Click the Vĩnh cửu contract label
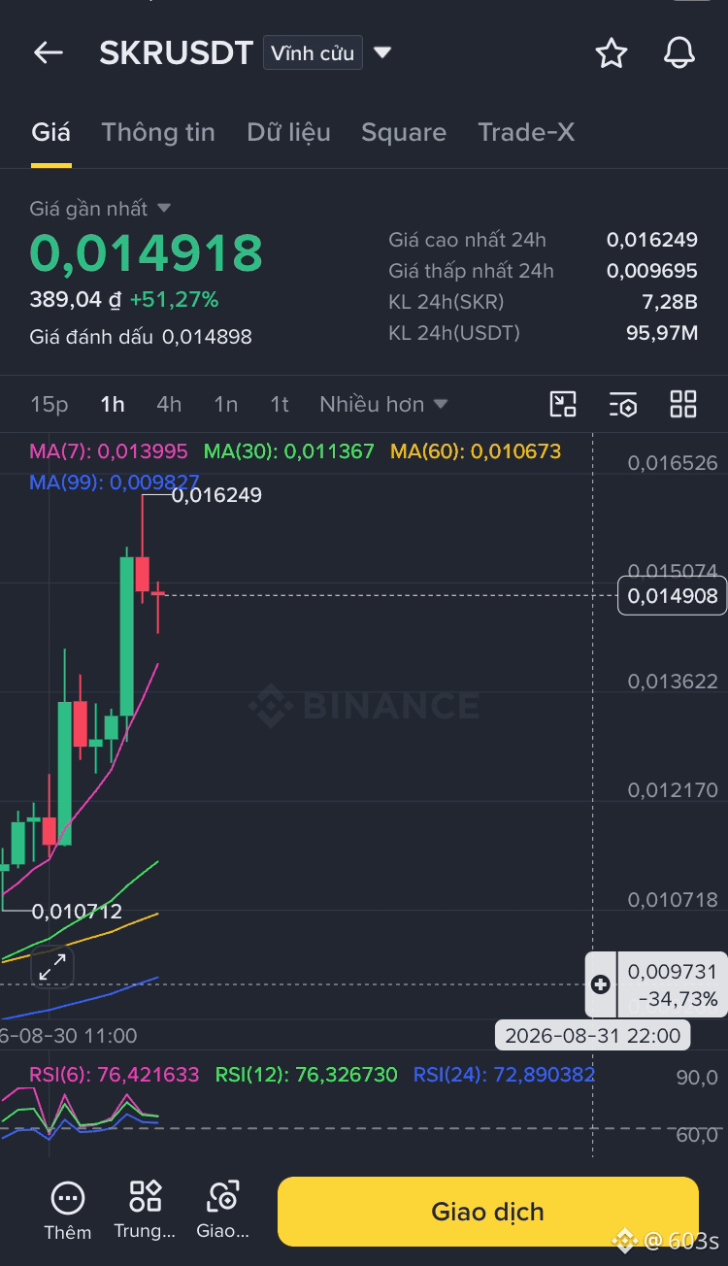The height and width of the screenshot is (1266, 728). tap(313, 52)
